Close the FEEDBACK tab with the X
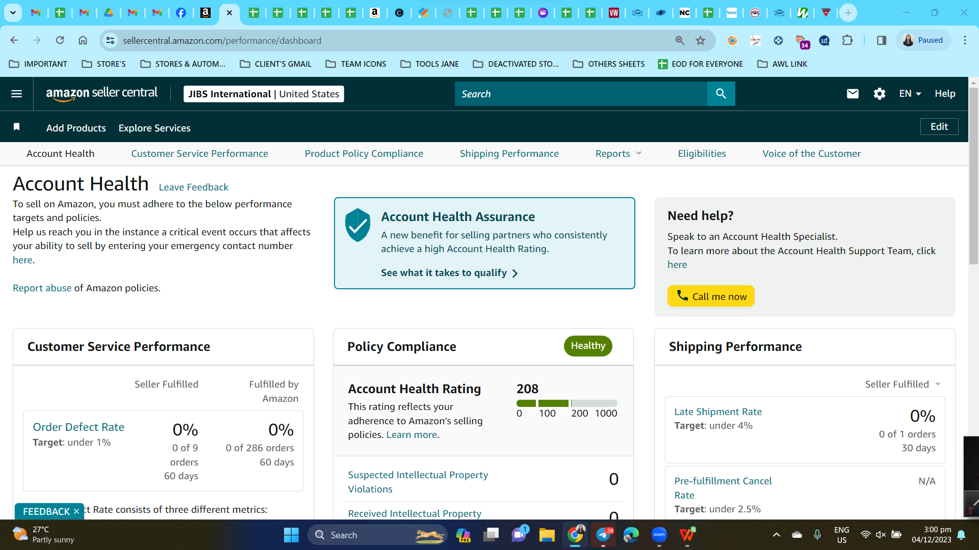979x550 pixels. click(76, 511)
